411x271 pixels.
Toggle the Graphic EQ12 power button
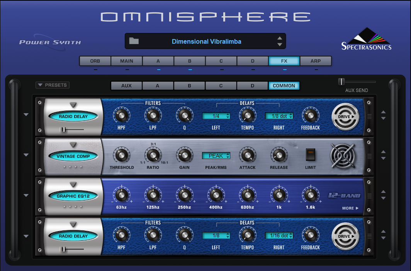click(x=73, y=196)
